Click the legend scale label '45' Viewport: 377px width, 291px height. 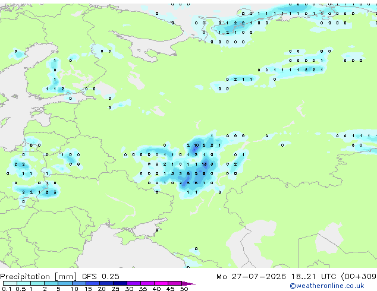coord(170,289)
